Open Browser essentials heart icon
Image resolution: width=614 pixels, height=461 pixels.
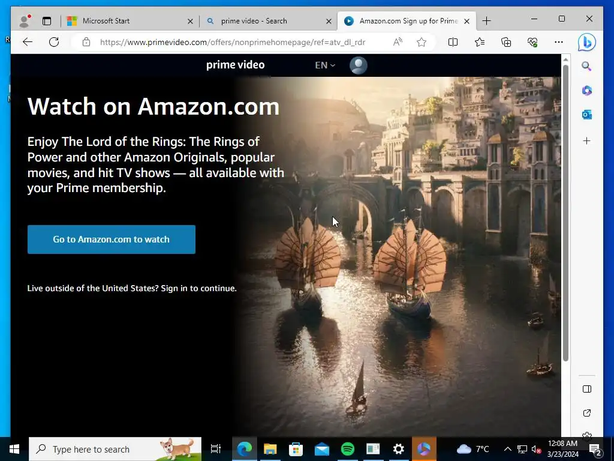[532, 42]
